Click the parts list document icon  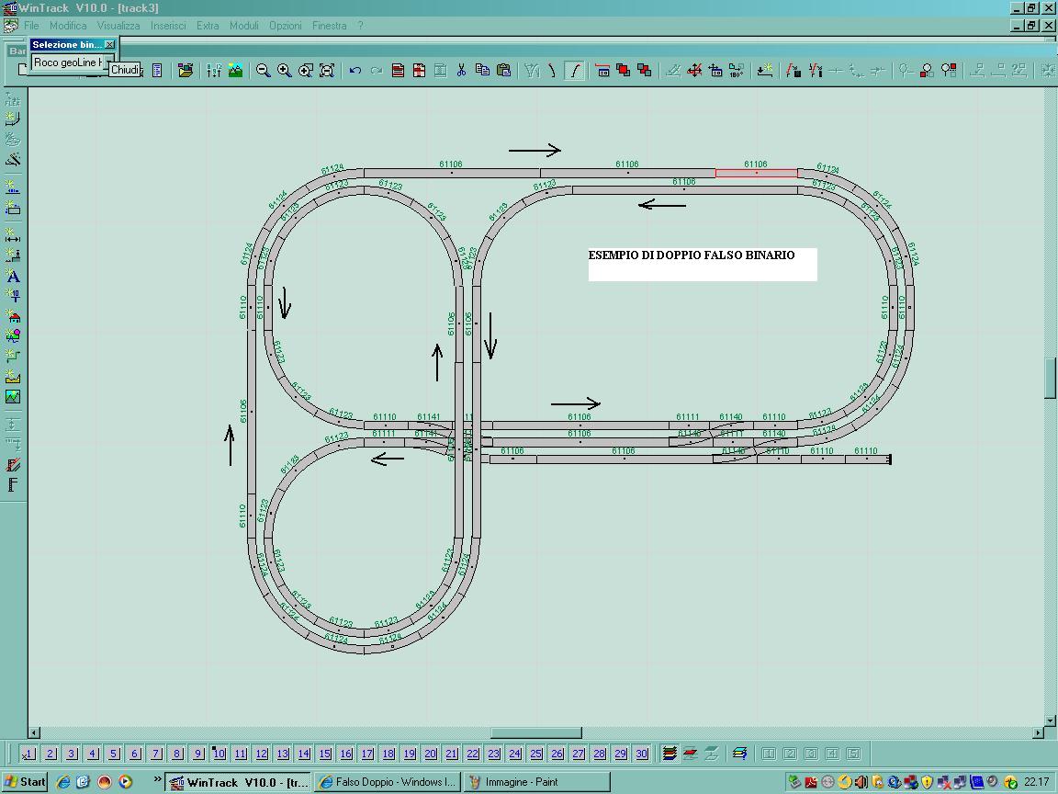(x=157, y=70)
